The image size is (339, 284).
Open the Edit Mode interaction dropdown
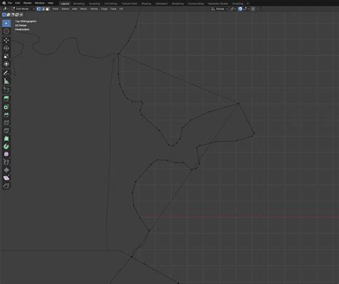(23, 9)
